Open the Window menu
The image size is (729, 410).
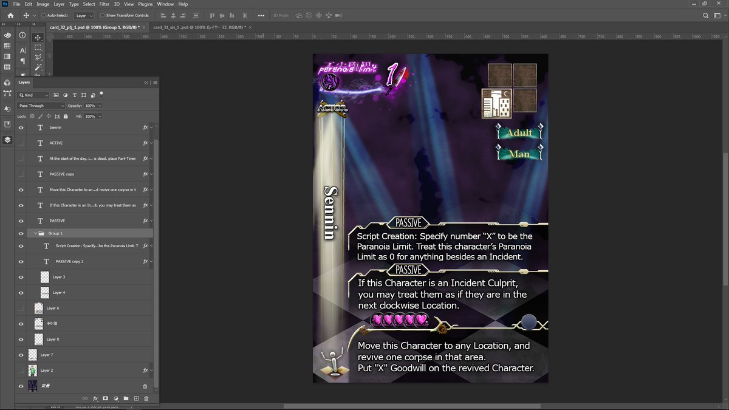pos(165,4)
